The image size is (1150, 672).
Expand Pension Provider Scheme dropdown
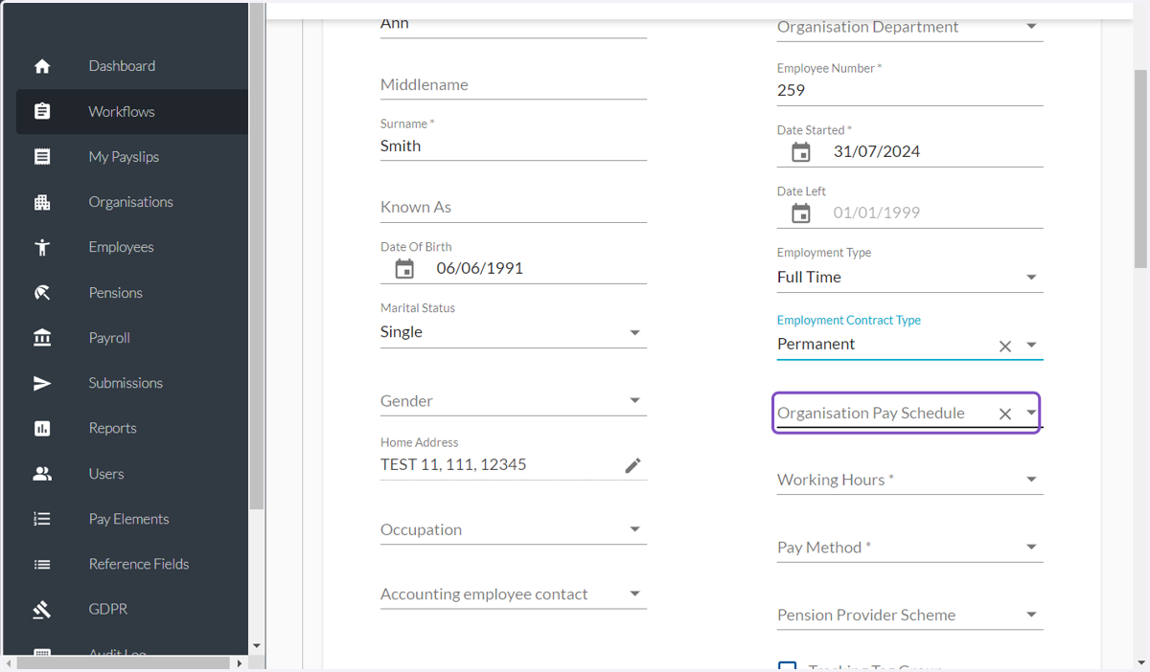(x=1031, y=615)
